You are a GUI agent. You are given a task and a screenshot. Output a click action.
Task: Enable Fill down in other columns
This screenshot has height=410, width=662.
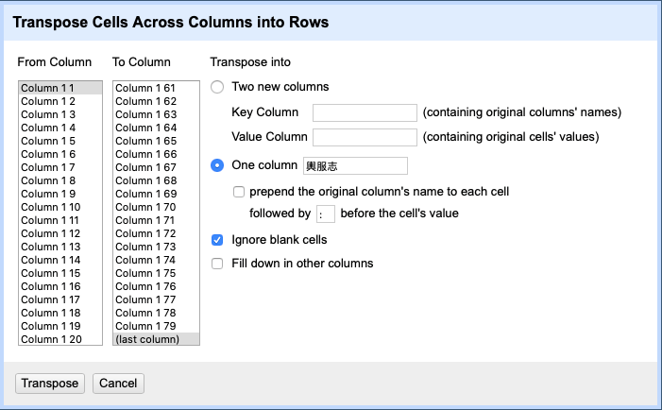click(218, 264)
